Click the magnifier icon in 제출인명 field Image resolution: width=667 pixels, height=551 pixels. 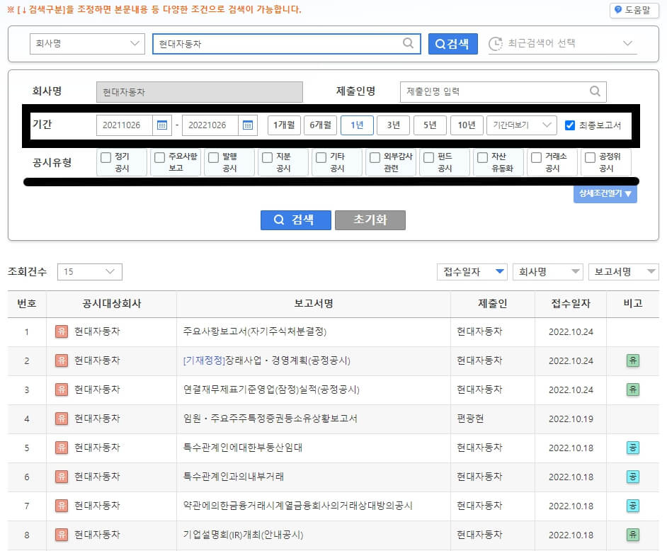click(595, 91)
